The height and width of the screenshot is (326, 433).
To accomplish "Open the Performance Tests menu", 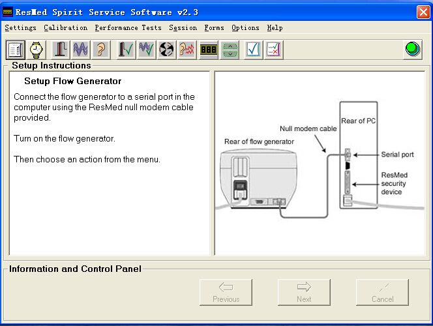I will [128, 28].
